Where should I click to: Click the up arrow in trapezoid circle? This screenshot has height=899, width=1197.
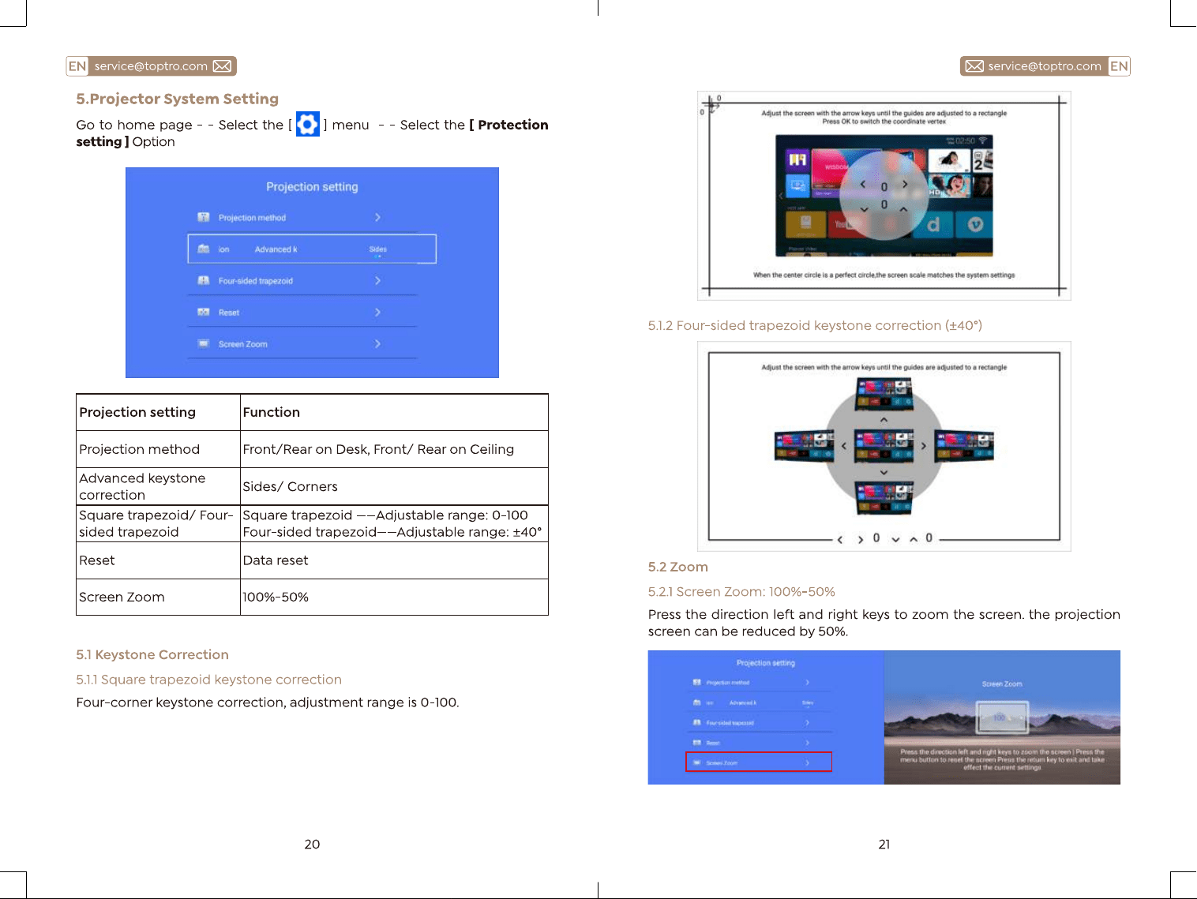884,420
